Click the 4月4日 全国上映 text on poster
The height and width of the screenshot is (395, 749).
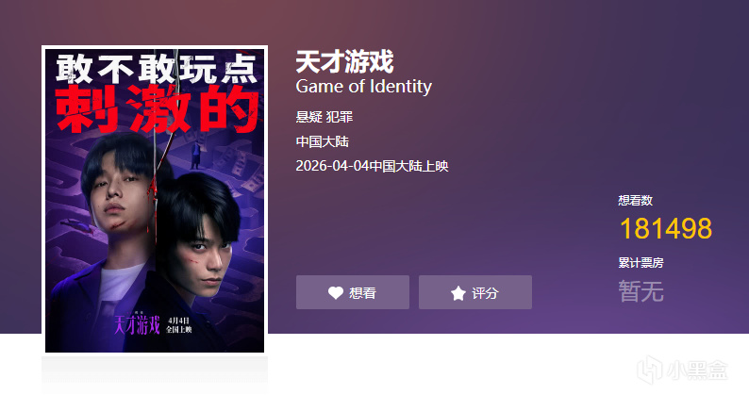click(179, 325)
